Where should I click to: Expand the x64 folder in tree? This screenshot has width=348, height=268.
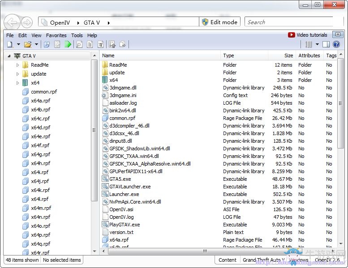tap(18, 83)
